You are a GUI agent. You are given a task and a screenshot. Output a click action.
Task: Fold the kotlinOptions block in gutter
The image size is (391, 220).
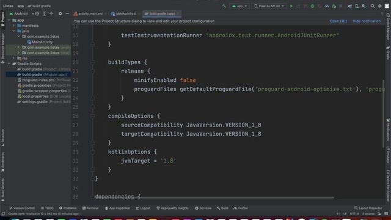[x=92, y=152]
